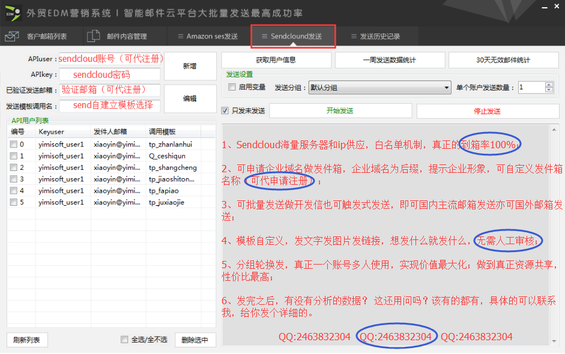565x354 pixels.
Task: Uncheck the 只发未发送 checkbox
Action: point(225,110)
